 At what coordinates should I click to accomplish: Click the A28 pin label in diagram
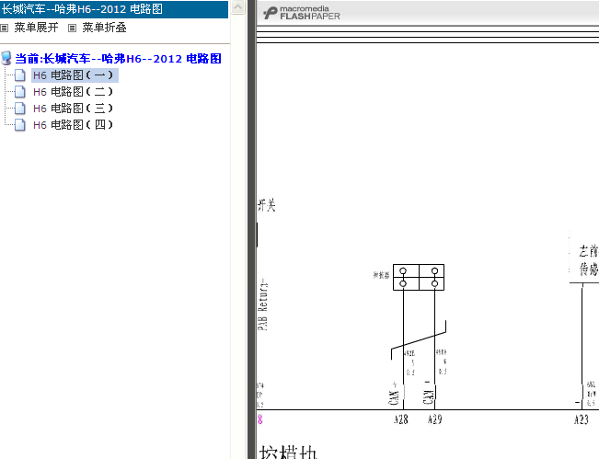click(401, 419)
